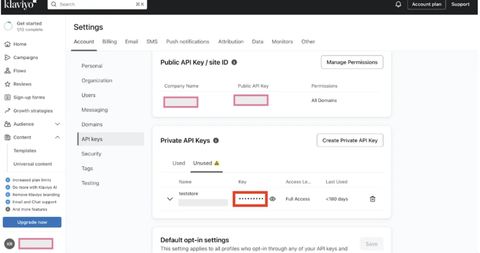Viewport: 480px width, 253px height.
Task: Select Security in the settings menu
Action: 91,154
